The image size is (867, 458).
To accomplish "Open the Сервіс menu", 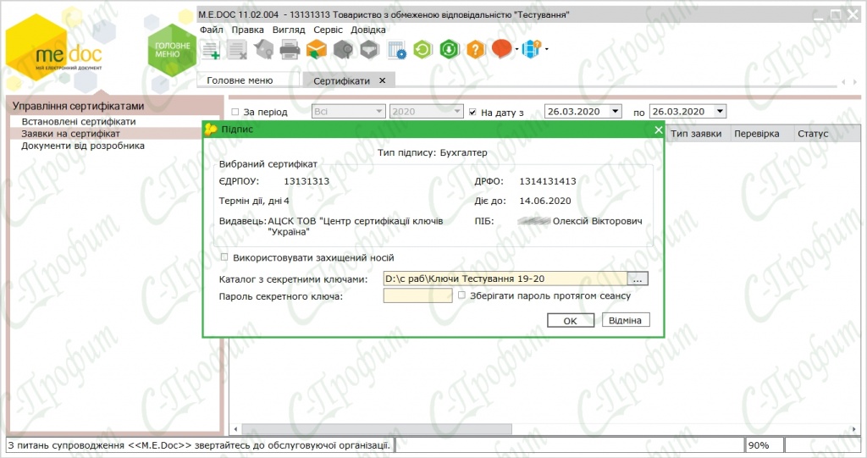I will (x=328, y=30).
